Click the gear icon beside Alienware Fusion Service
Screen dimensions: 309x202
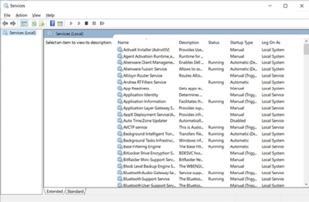point(120,69)
